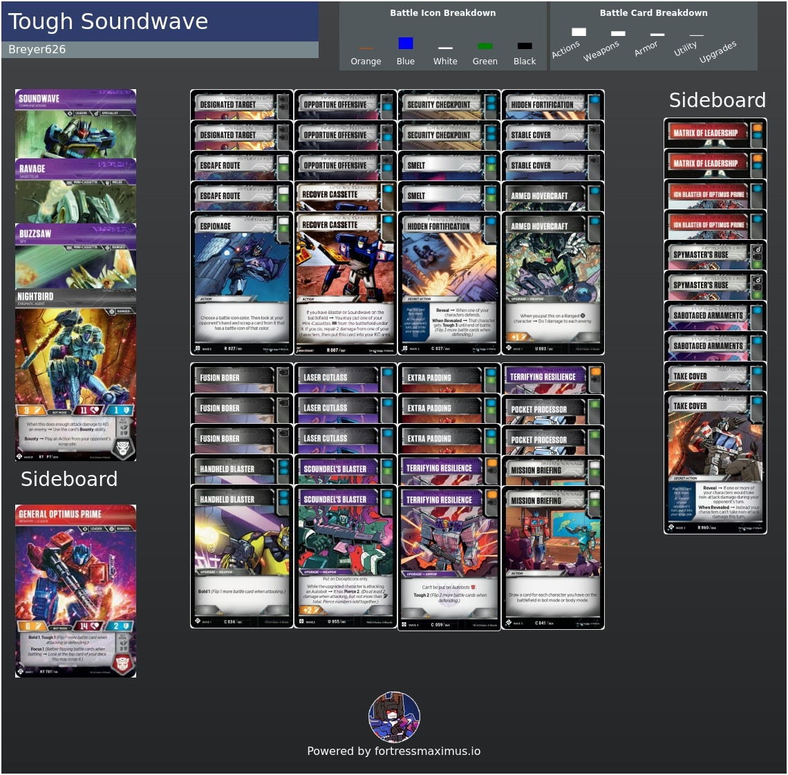The image size is (788, 775).
Task: Select the topmost Designated Target card strip
Action: (x=241, y=105)
